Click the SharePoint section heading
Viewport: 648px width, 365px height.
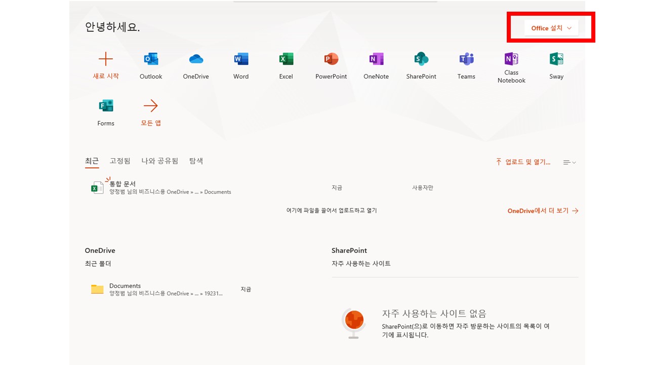[349, 250]
